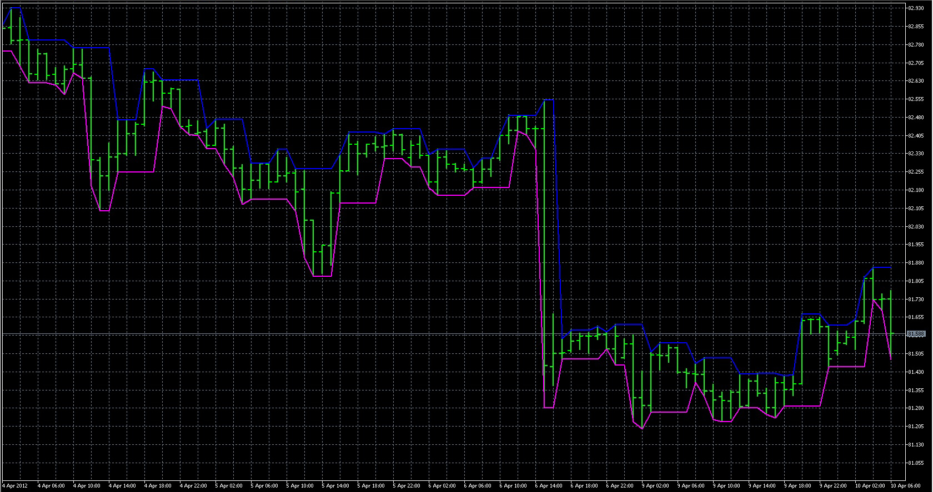Pick the 82.630 price level label
Viewport: 933px width, 492px height.
(x=916, y=81)
